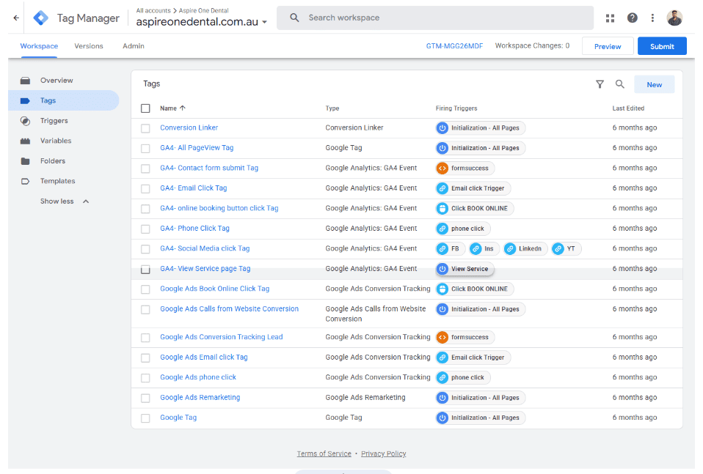Open FB trigger chip
703x474 pixels.
tap(450, 249)
